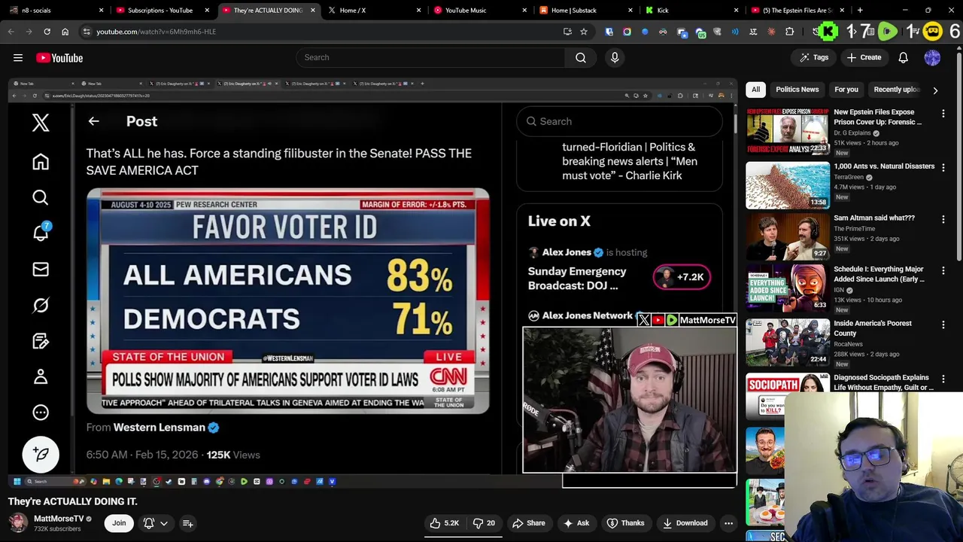
Task: Switch to the Home | Substack tab
Action: tap(585, 11)
